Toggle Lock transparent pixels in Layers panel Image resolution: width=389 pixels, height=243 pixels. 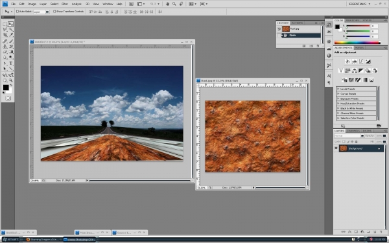point(344,142)
